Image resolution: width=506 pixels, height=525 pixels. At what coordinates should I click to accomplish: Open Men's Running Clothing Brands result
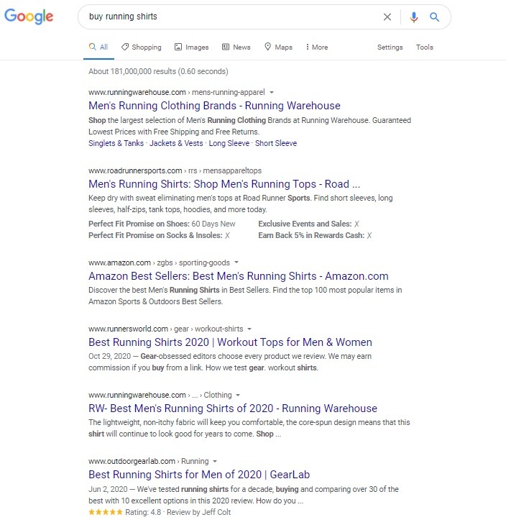point(214,106)
